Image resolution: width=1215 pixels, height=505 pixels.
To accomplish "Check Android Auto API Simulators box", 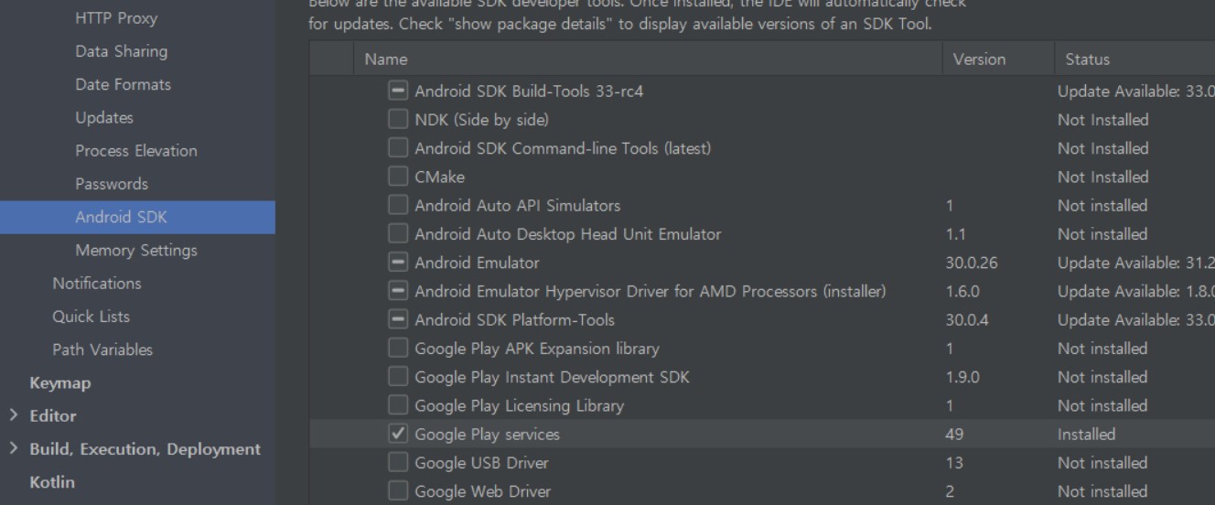I will 398,205.
